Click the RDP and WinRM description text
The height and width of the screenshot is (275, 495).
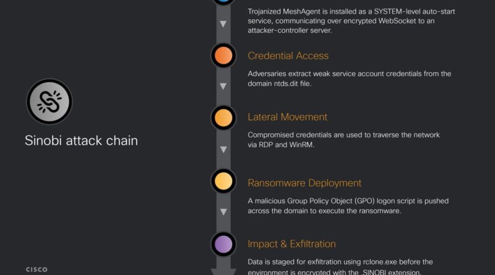click(343, 140)
